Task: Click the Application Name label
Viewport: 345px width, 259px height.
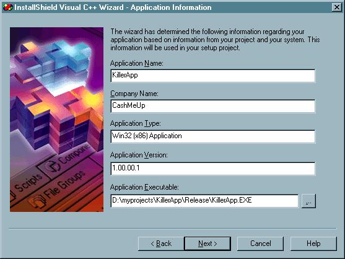Action: (x=137, y=63)
